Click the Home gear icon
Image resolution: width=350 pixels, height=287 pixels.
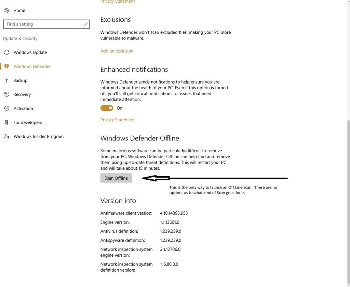click(x=7, y=10)
